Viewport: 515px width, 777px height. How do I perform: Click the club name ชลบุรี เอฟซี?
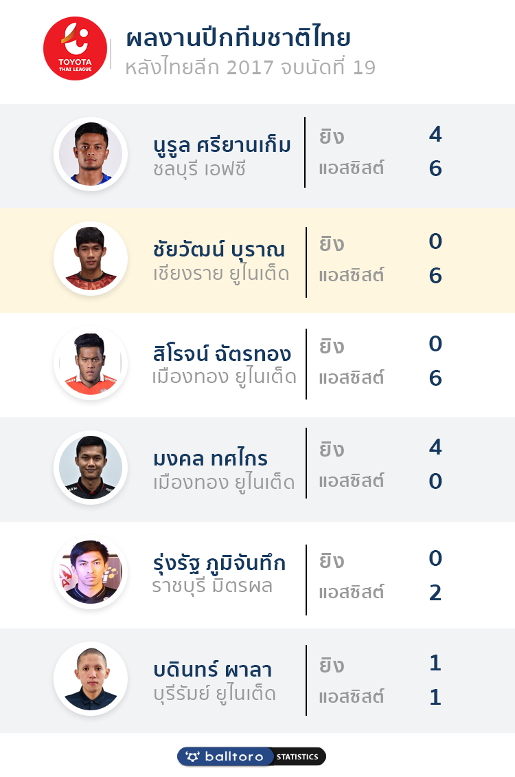[x=199, y=170]
